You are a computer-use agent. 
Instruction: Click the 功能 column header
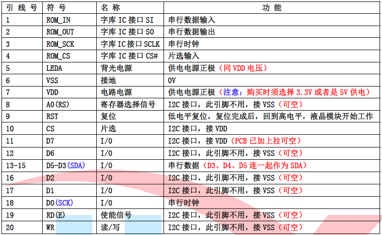pos(272,8)
